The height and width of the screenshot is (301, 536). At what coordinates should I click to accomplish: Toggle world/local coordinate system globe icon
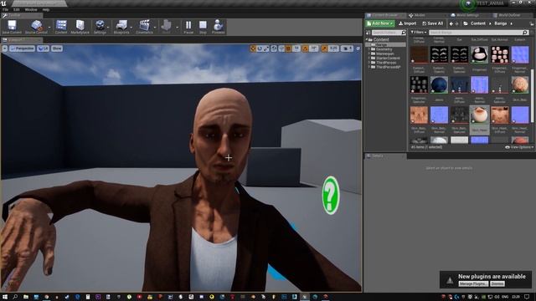point(274,48)
